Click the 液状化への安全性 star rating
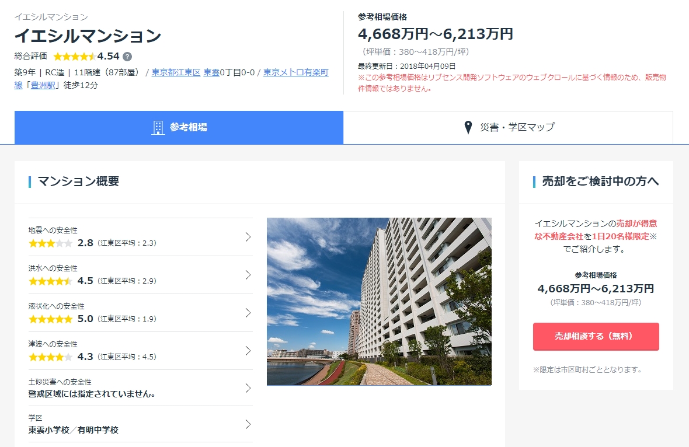 click(50, 319)
